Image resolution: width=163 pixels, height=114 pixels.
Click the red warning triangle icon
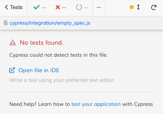point(13,42)
